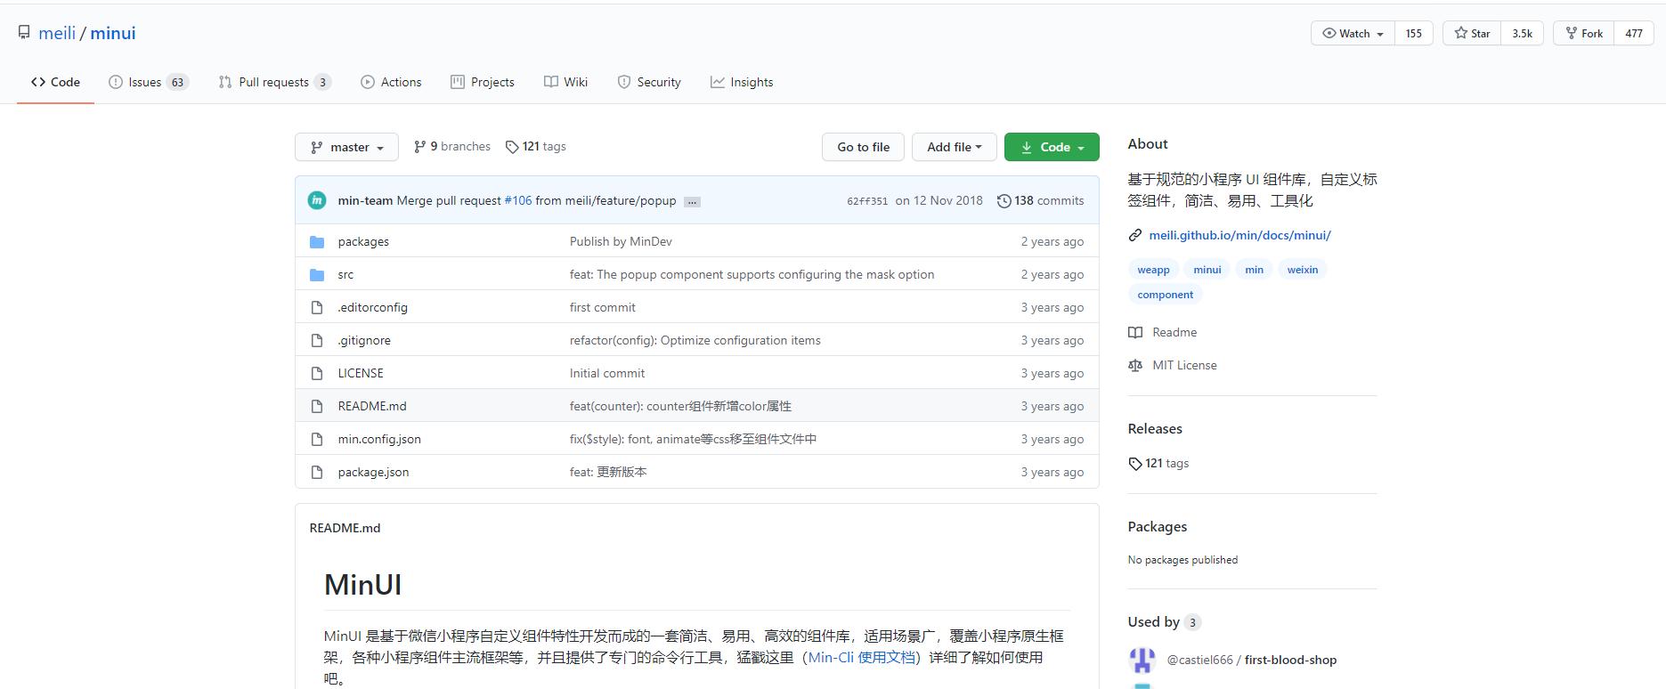Switch to the Projects tab
The image size is (1666, 689).
(483, 82)
